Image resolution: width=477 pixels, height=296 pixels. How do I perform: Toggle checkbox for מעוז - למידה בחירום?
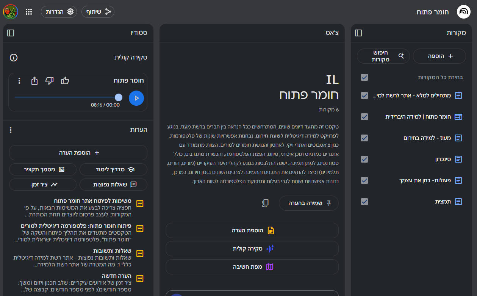click(364, 138)
